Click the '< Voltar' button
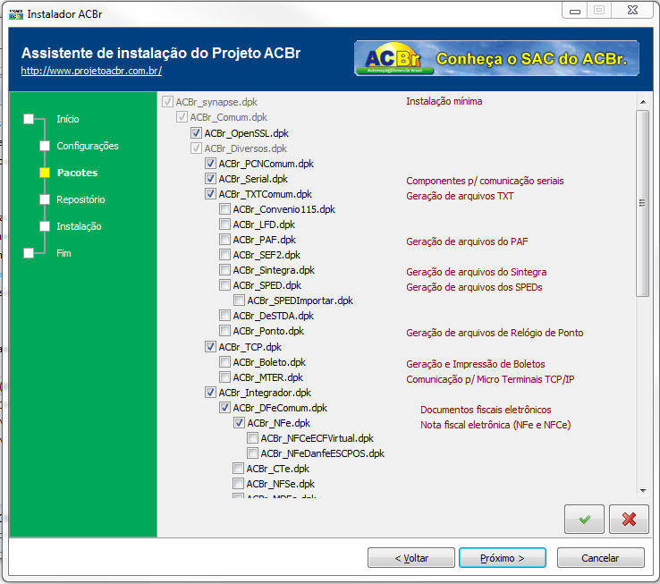This screenshot has width=660, height=584. (411, 558)
